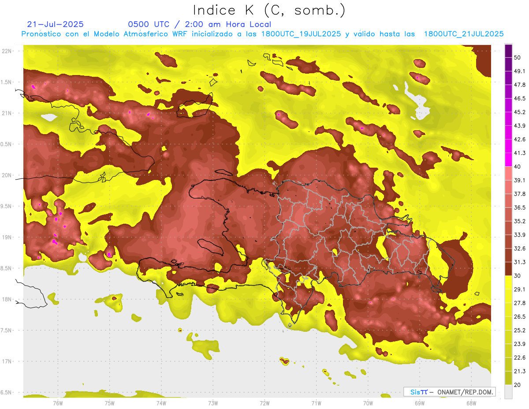Screen dimensions: 529x409
Task: Click the '70W' longitude label
Action: tap(368, 403)
